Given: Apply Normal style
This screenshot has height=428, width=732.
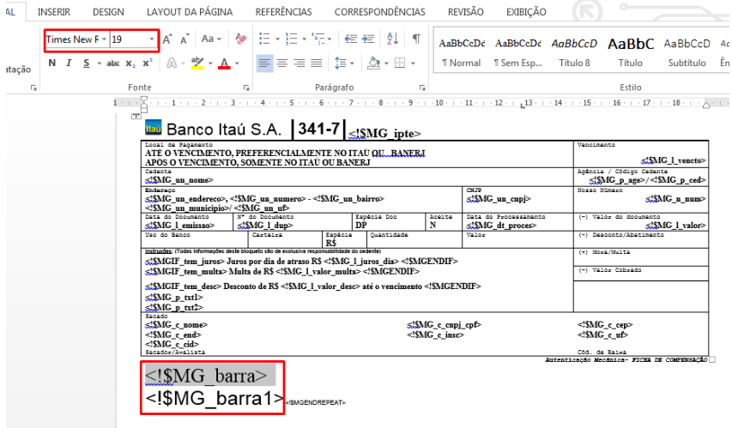Looking at the screenshot, I should tap(461, 51).
